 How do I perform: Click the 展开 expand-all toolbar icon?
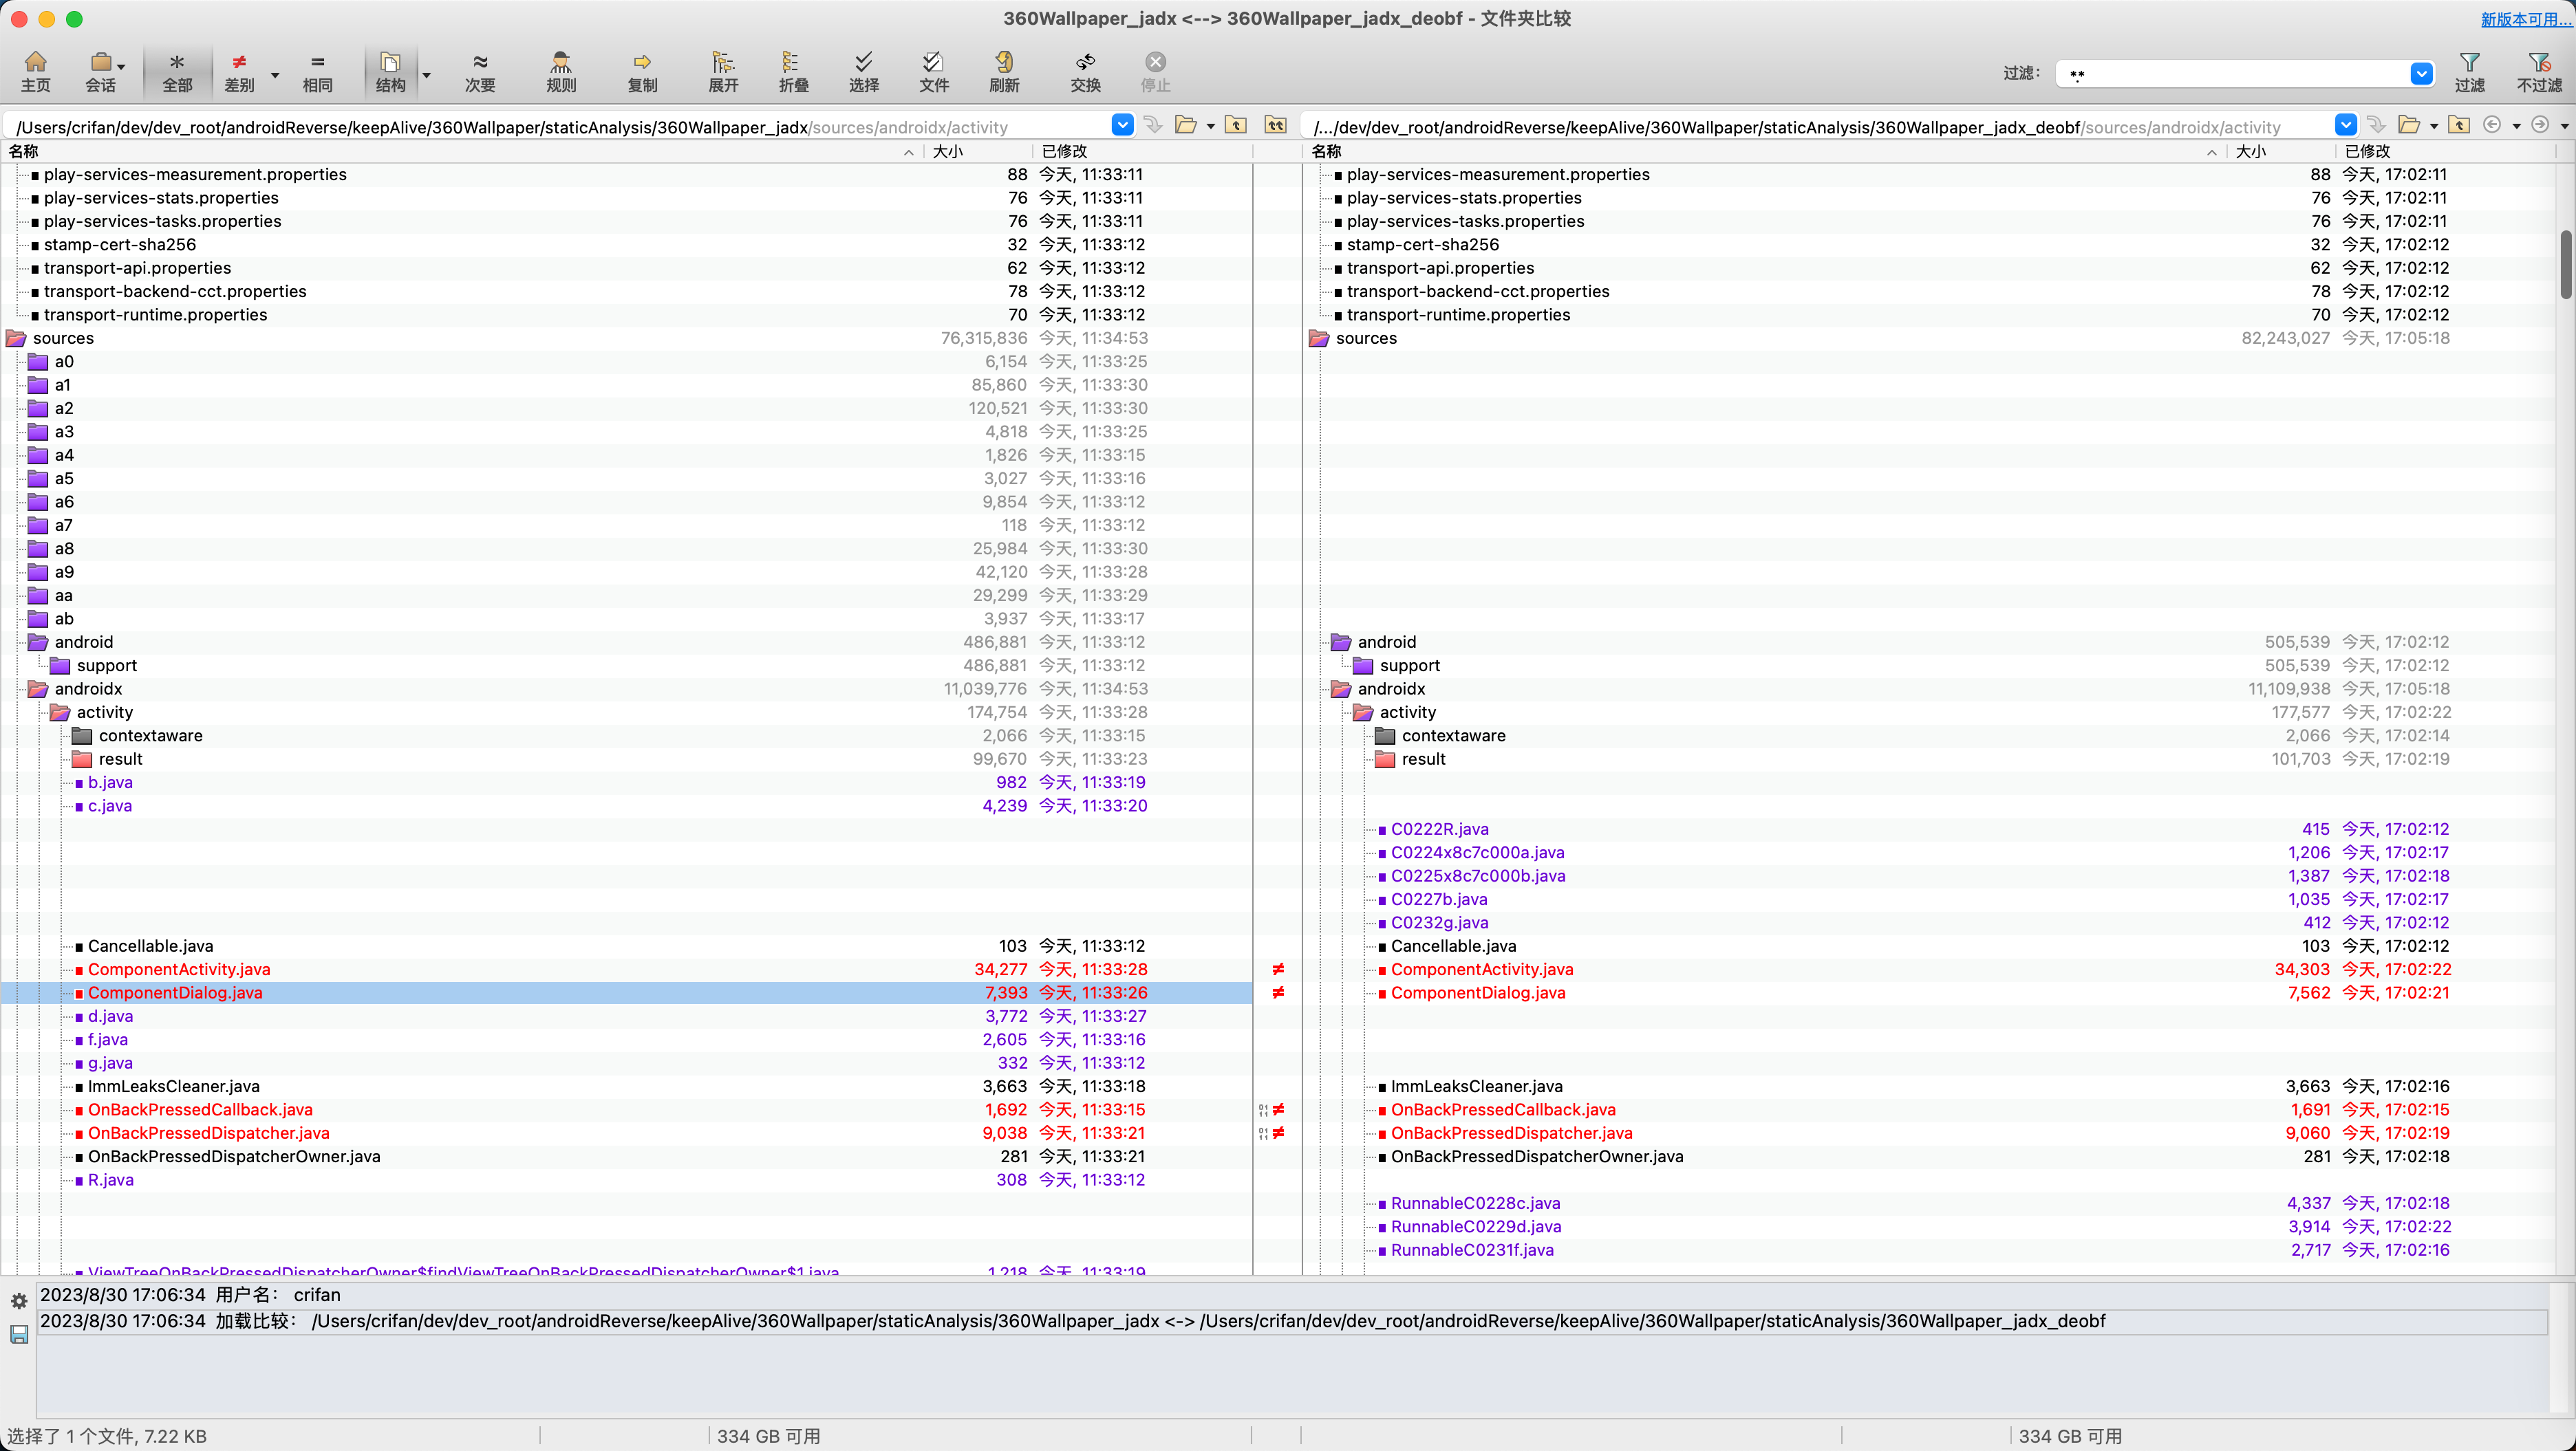pyautogui.click(x=723, y=72)
